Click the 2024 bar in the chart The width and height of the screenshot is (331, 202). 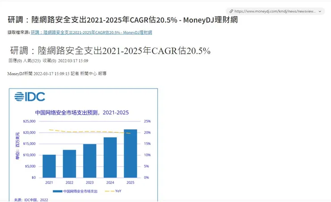tap(110, 157)
